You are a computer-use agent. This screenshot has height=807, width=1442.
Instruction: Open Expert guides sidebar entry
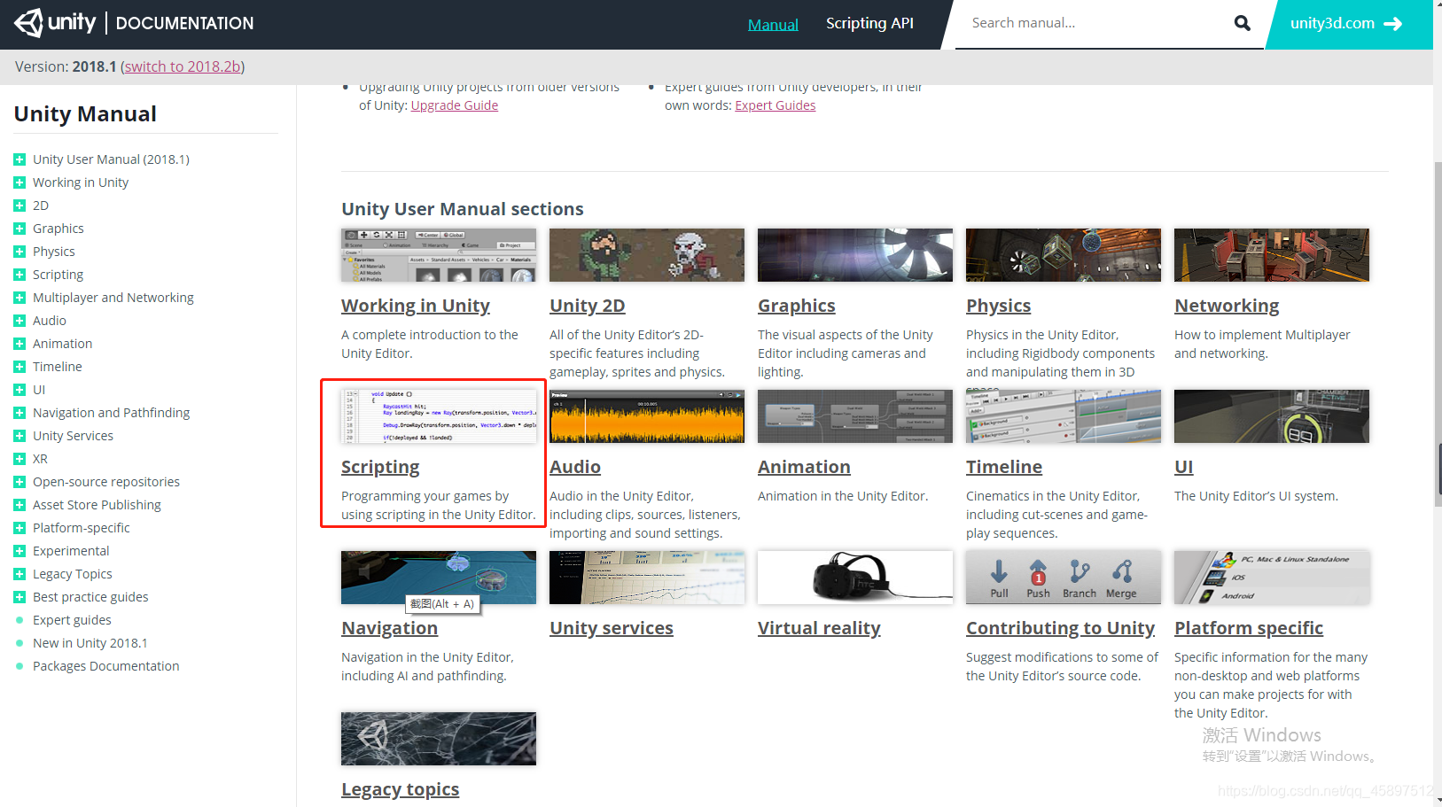tap(72, 620)
